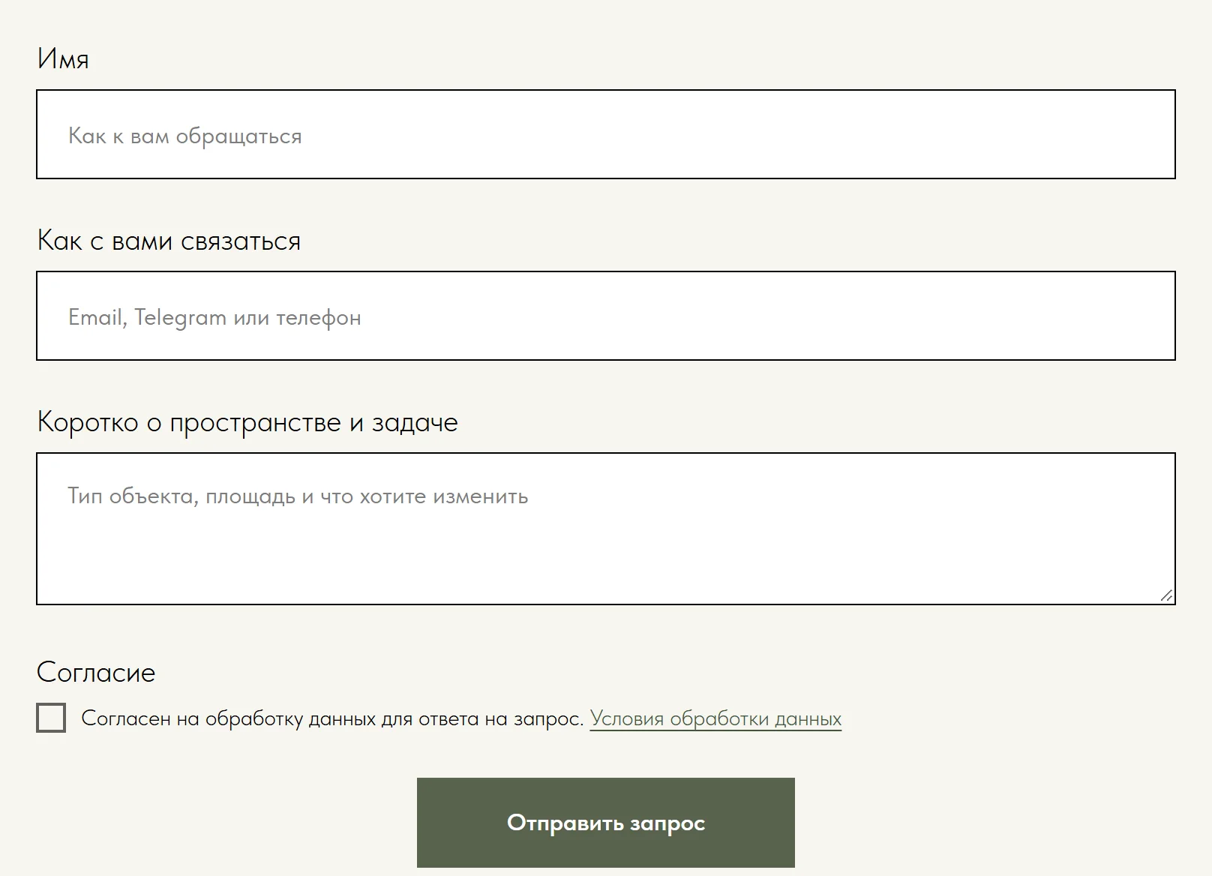
Task: Click the 'Отправить запрос' button
Action: click(x=605, y=823)
